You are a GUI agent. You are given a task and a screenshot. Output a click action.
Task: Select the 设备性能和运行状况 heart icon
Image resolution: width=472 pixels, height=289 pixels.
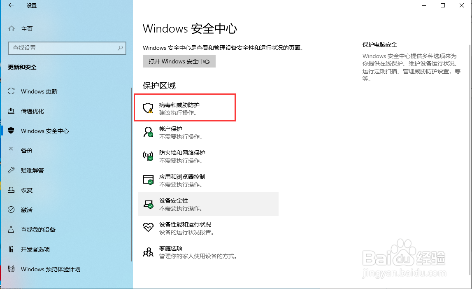click(148, 228)
